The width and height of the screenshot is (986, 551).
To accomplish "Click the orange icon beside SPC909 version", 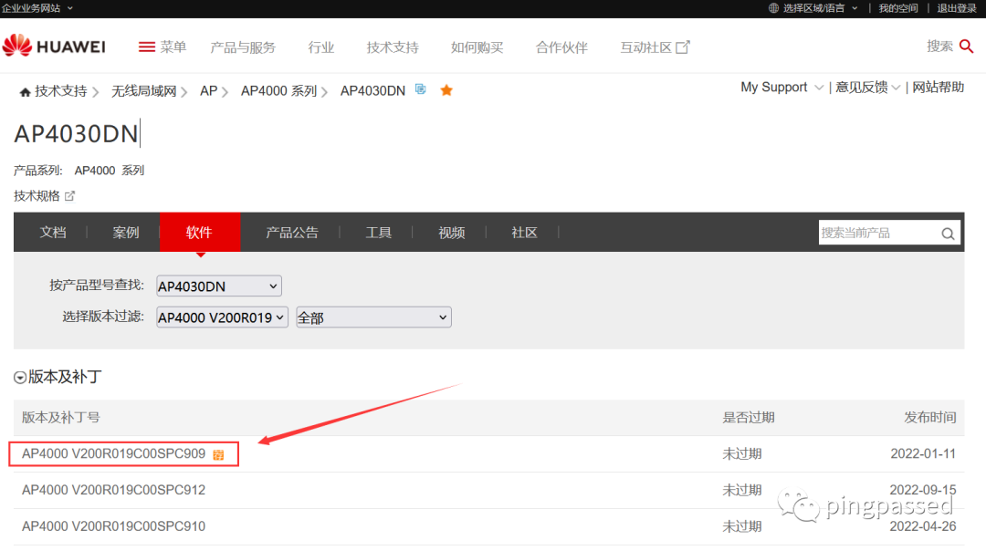I will pyautogui.click(x=218, y=455).
